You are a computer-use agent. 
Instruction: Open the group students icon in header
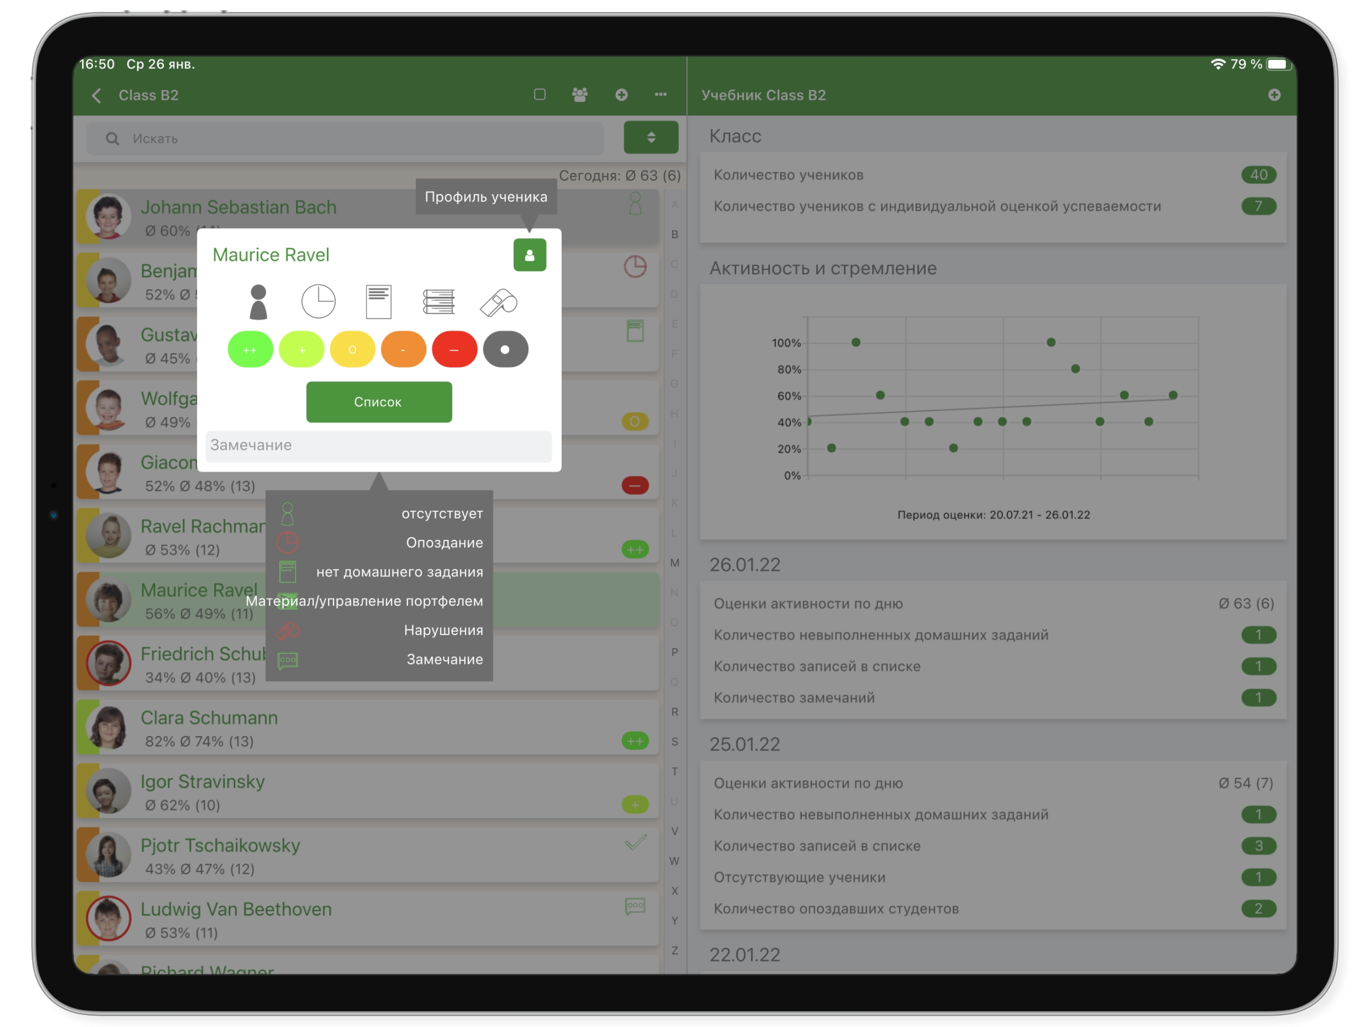coord(580,95)
